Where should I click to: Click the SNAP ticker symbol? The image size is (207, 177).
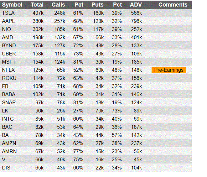coord(9,103)
